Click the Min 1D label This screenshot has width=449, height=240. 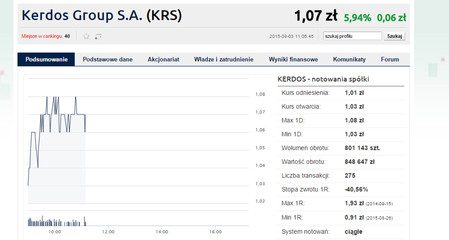(292, 134)
